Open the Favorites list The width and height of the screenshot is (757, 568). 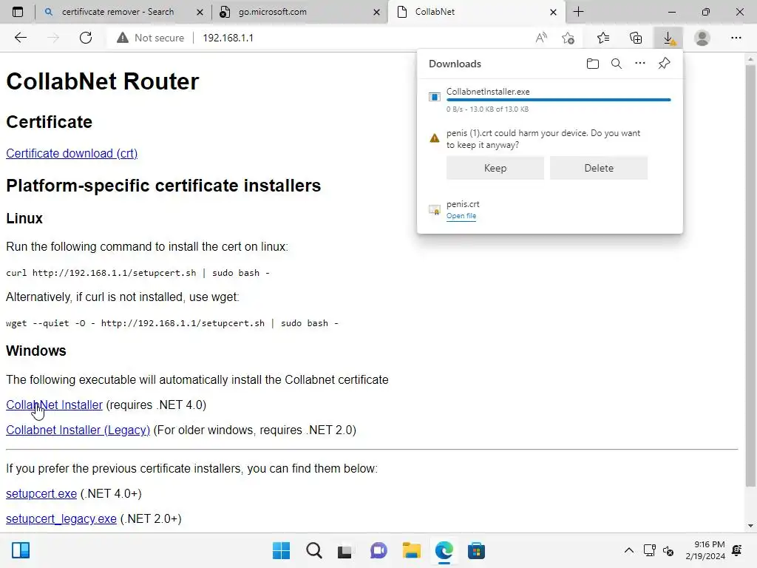(603, 38)
